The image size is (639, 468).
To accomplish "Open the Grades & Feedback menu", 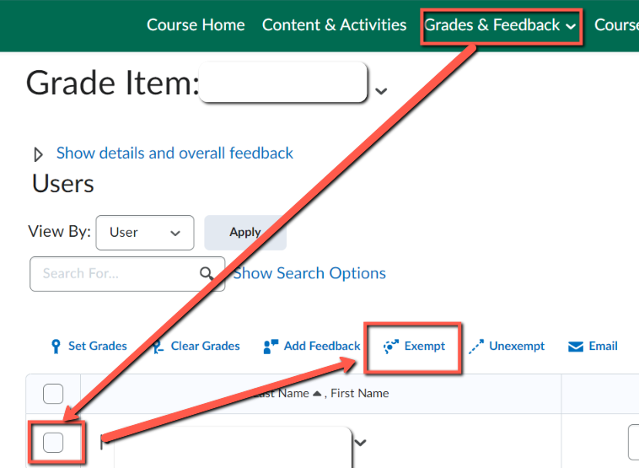I will [501, 25].
